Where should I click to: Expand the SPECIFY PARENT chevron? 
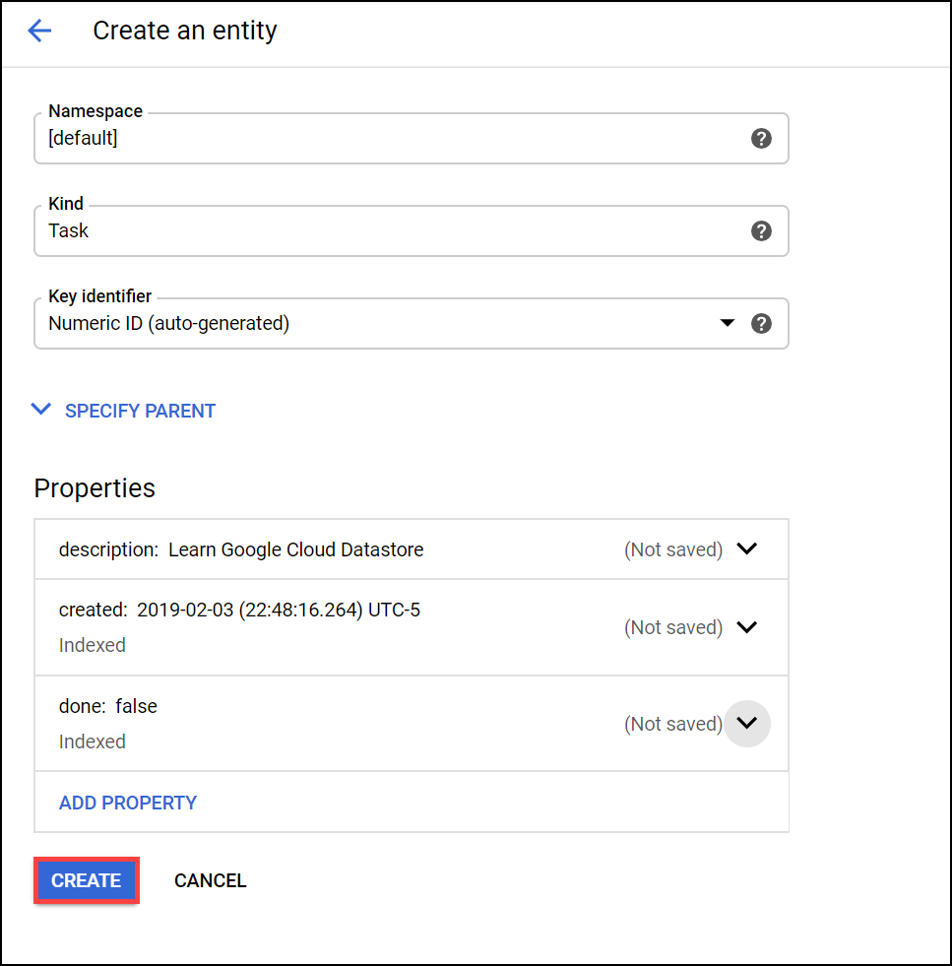click(41, 409)
